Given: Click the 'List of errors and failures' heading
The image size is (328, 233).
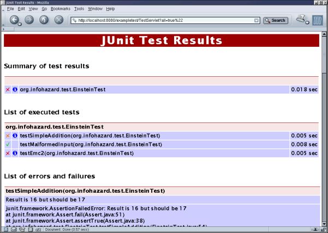Looking at the screenshot, I should 50,176.
